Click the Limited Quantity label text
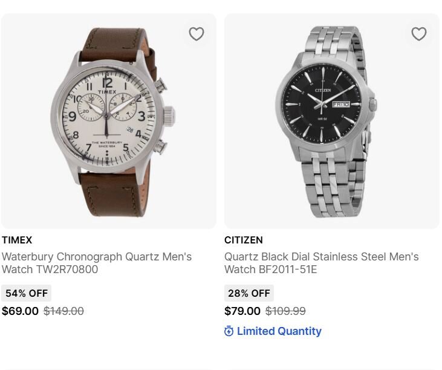 pos(279,331)
